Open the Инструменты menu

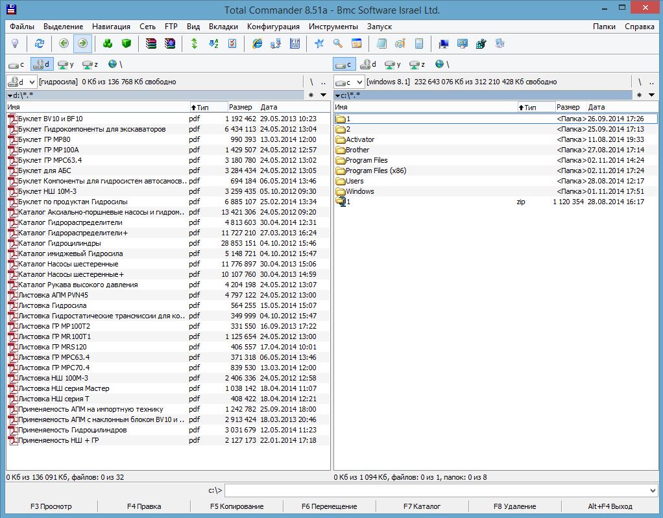[x=333, y=27]
